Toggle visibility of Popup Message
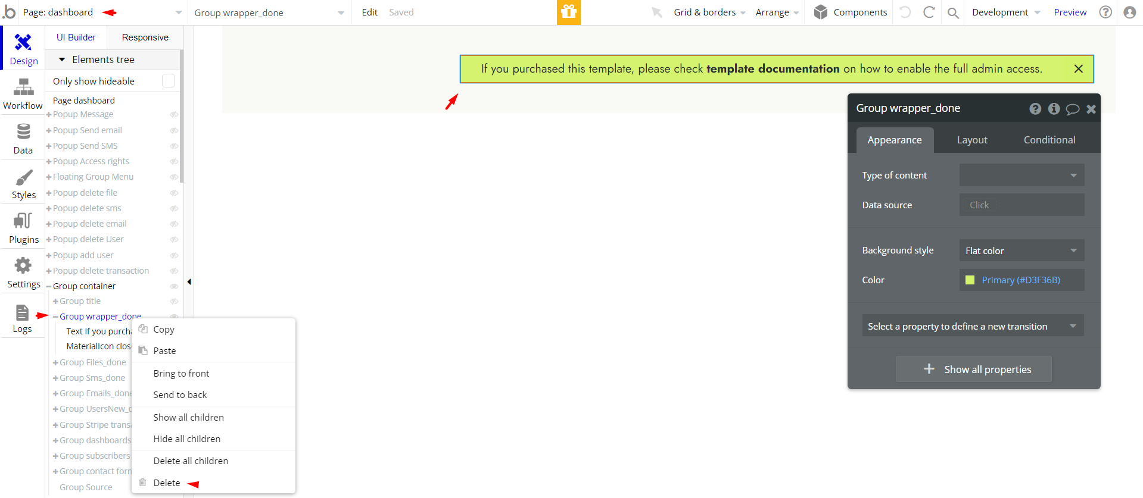This screenshot has height=498, width=1143. [x=174, y=114]
